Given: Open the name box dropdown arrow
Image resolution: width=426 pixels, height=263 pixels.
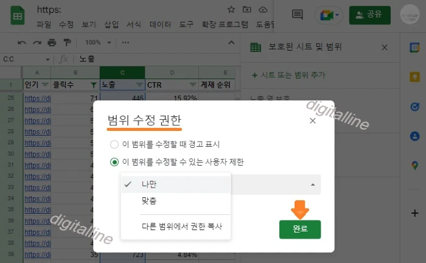Looking at the screenshot, I should click(48, 59).
